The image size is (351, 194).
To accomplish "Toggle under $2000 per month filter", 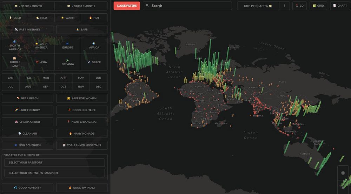I will coord(81,6).
